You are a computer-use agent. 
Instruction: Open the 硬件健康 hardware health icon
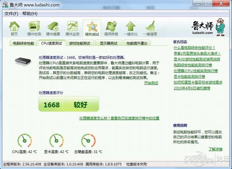point(53,29)
